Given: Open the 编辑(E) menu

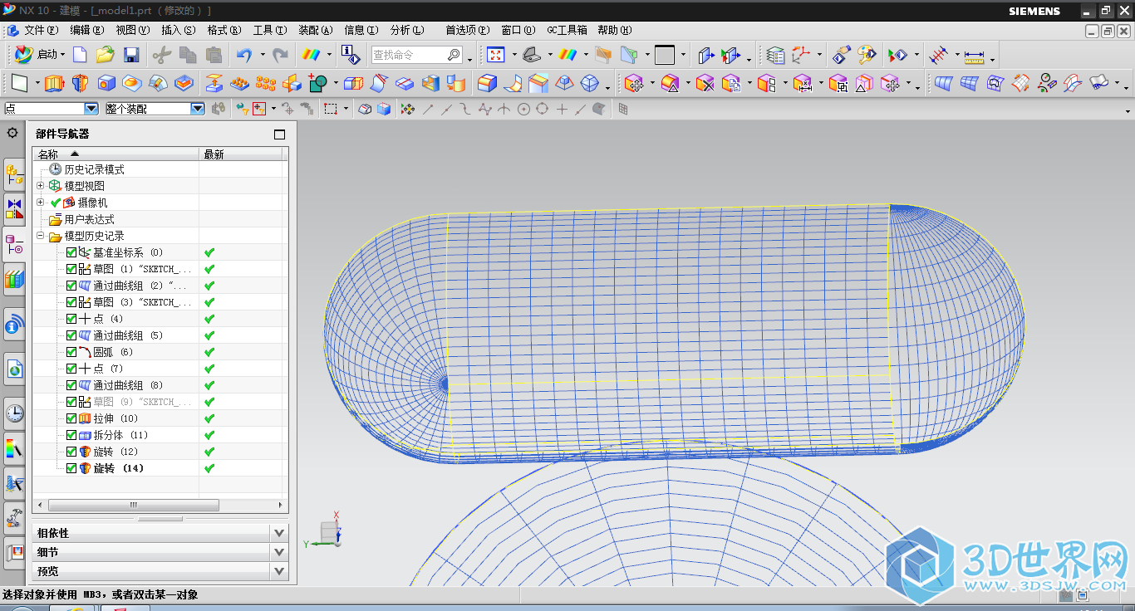Looking at the screenshot, I should click(86, 30).
